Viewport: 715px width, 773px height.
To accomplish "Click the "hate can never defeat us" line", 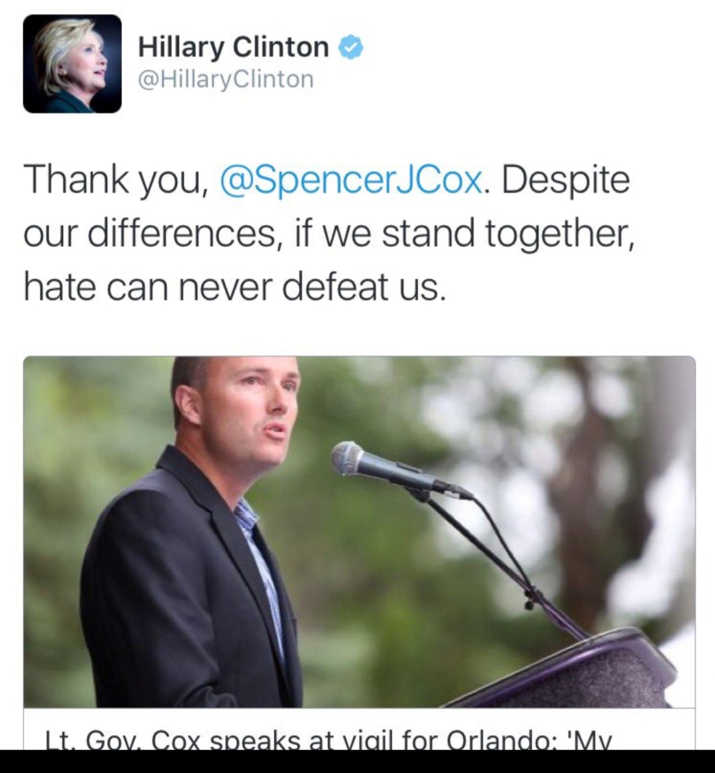I will click(235, 288).
